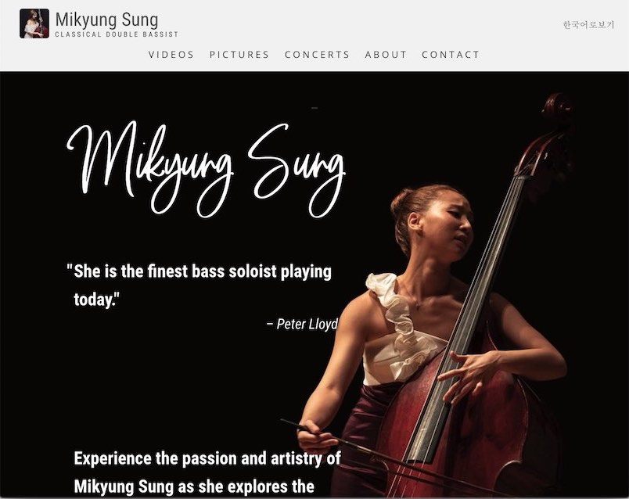Click the Mikyung Sung site title
This screenshot has width=629, height=499.
click(106, 20)
